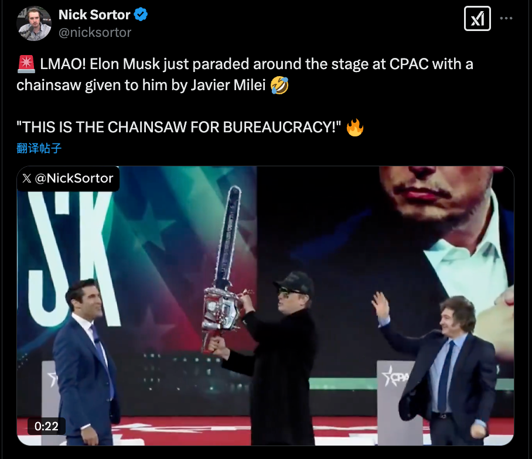Image resolution: width=532 pixels, height=459 pixels.
Task: Open Nick Sortor's profile avatar
Action: [35, 23]
